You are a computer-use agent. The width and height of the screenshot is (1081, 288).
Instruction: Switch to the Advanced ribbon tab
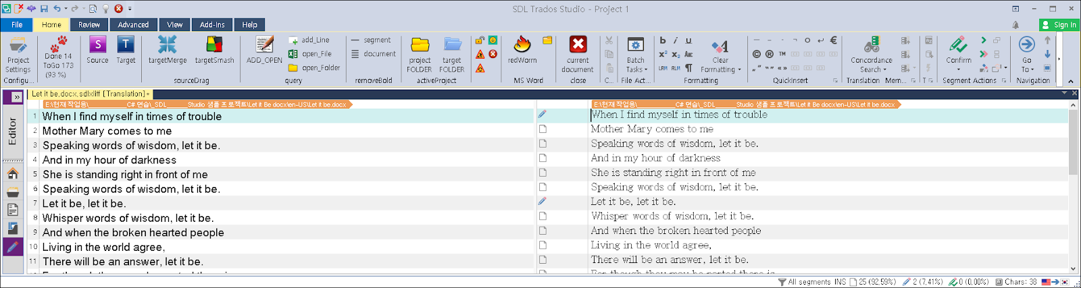[133, 25]
